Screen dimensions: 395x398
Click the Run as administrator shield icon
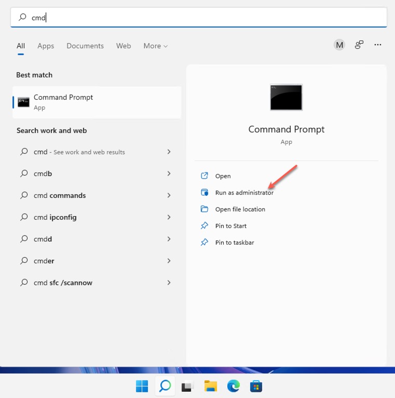click(205, 192)
